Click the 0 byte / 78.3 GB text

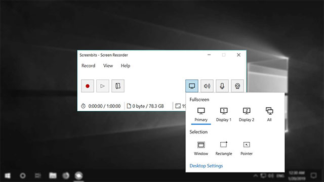click(148, 106)
